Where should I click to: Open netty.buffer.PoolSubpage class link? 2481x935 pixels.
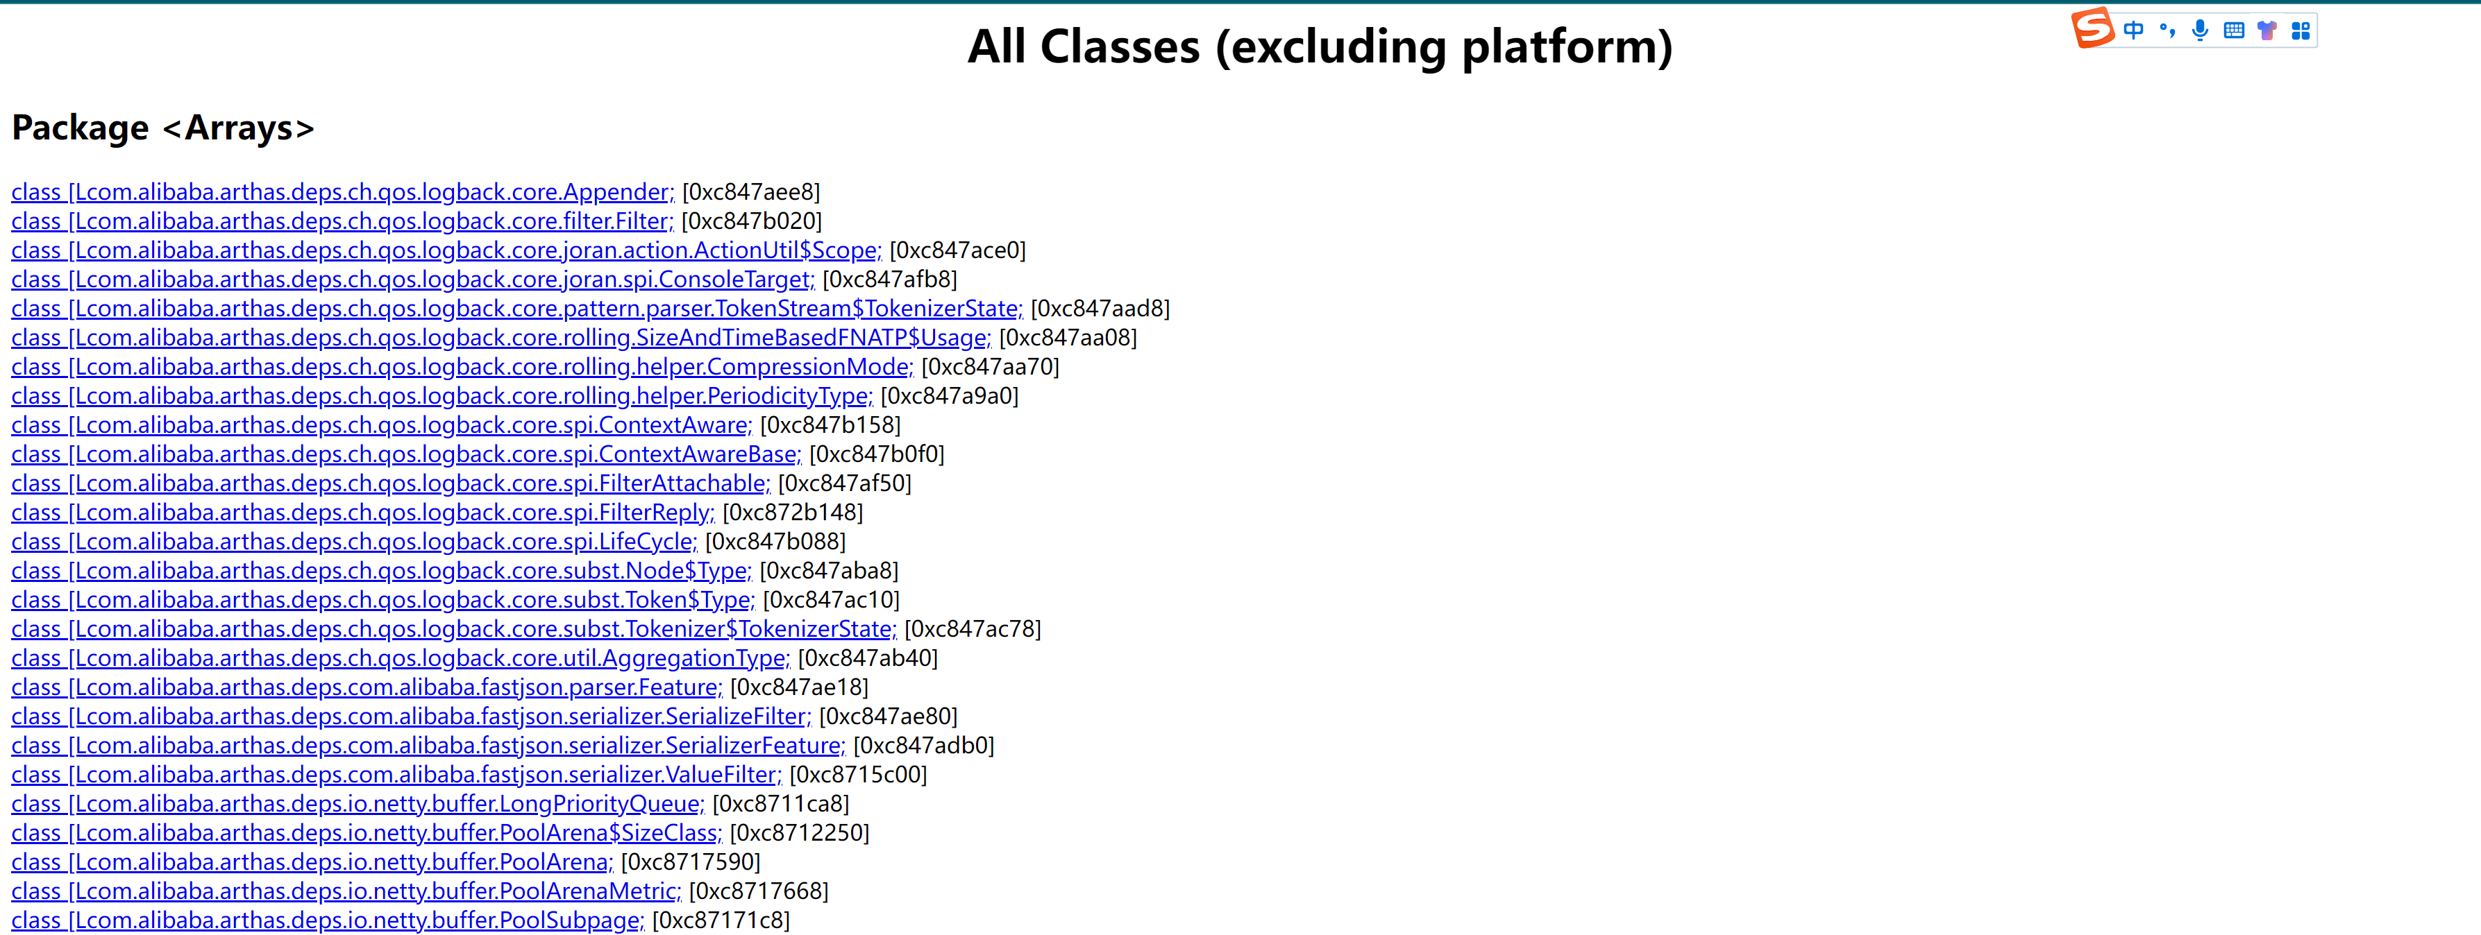point(328,920)
